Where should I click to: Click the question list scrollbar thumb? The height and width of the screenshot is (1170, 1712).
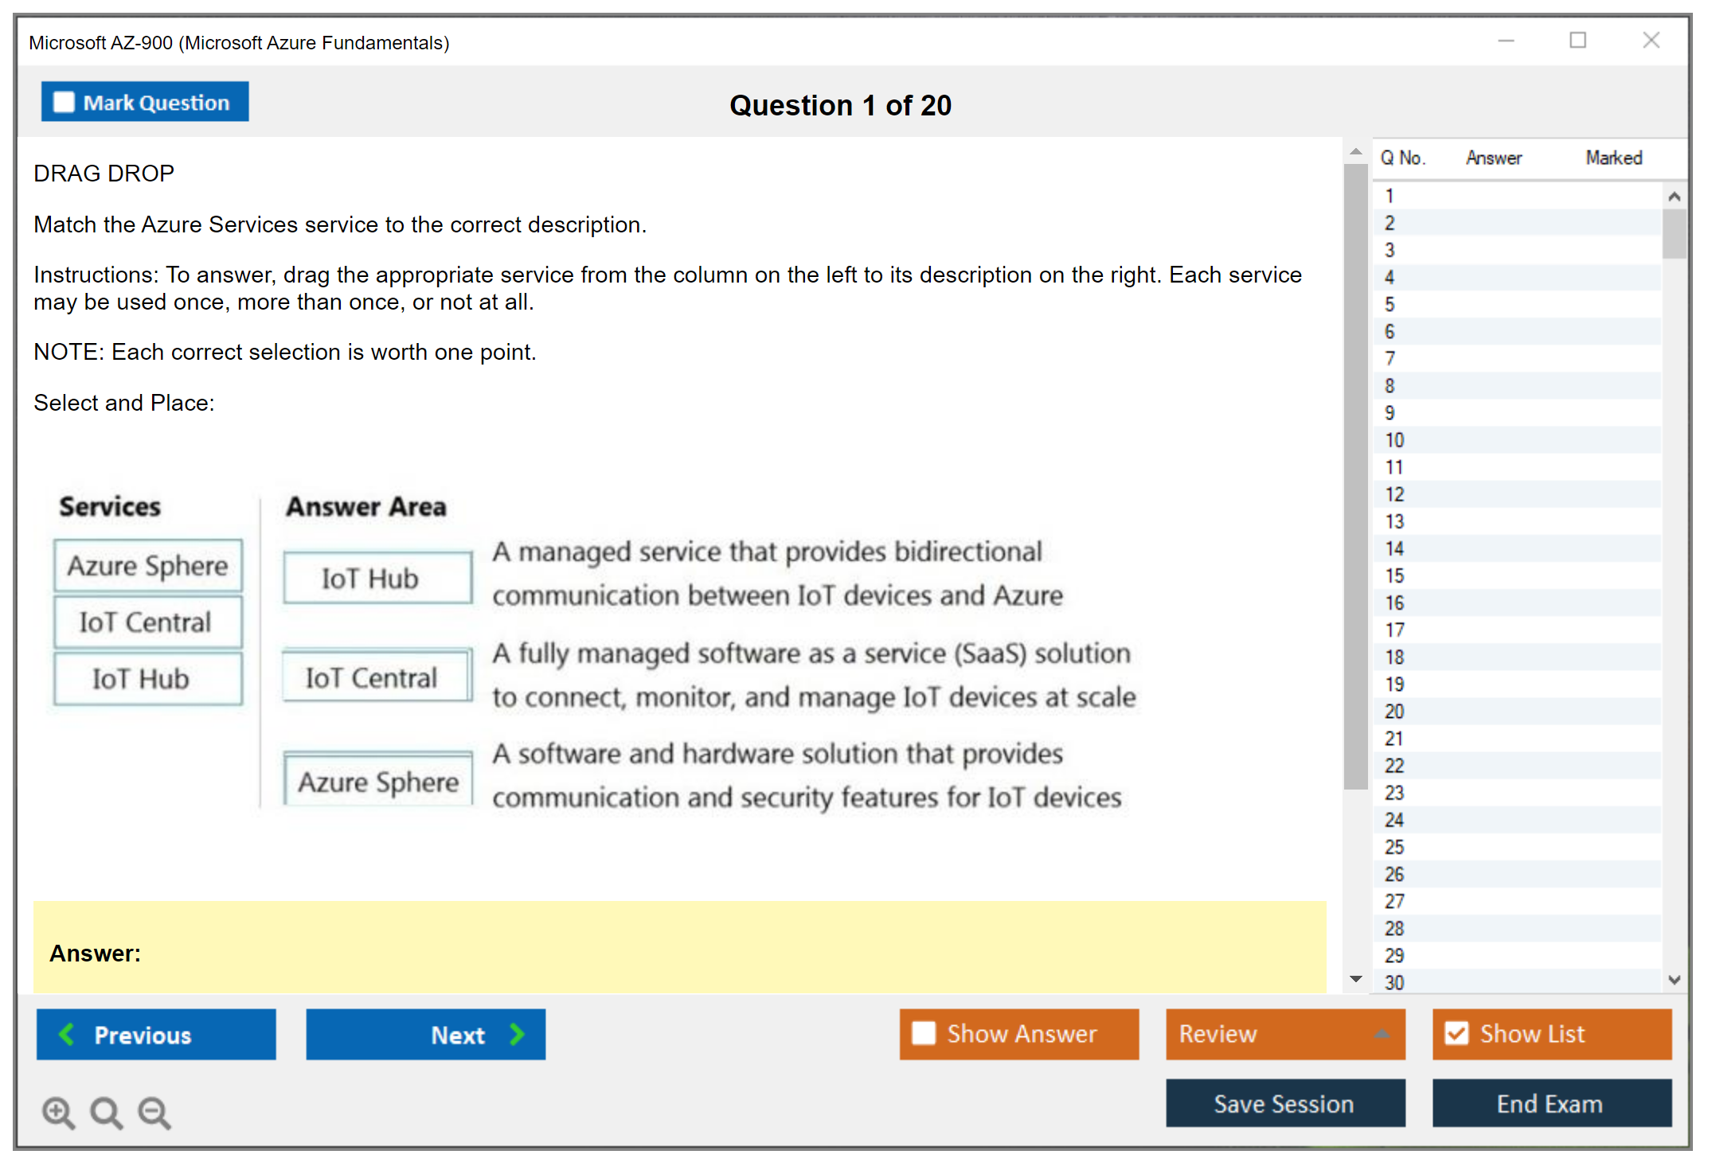(1674, 233)
